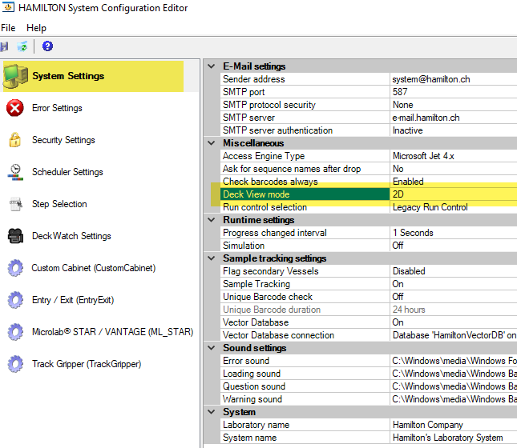
Task: Collapse the Runtime settings group
Action: (x=212, y=219)
